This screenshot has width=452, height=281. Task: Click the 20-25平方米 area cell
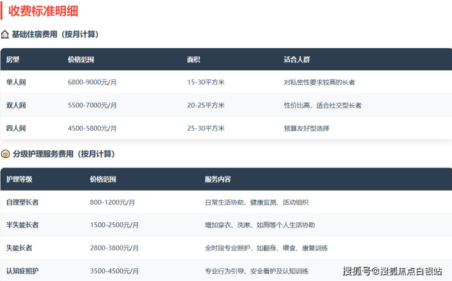206,105
